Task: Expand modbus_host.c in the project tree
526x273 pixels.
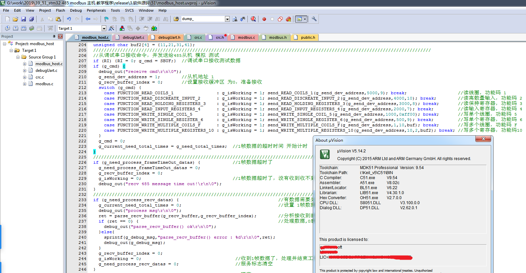Action: point(24,64)
